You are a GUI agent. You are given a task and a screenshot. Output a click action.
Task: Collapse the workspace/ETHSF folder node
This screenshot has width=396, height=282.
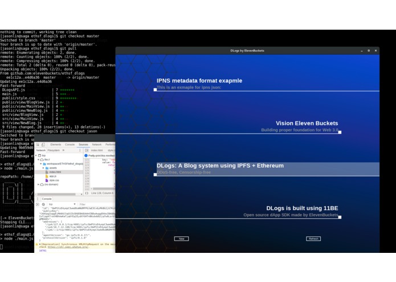[x=41, y=164]
